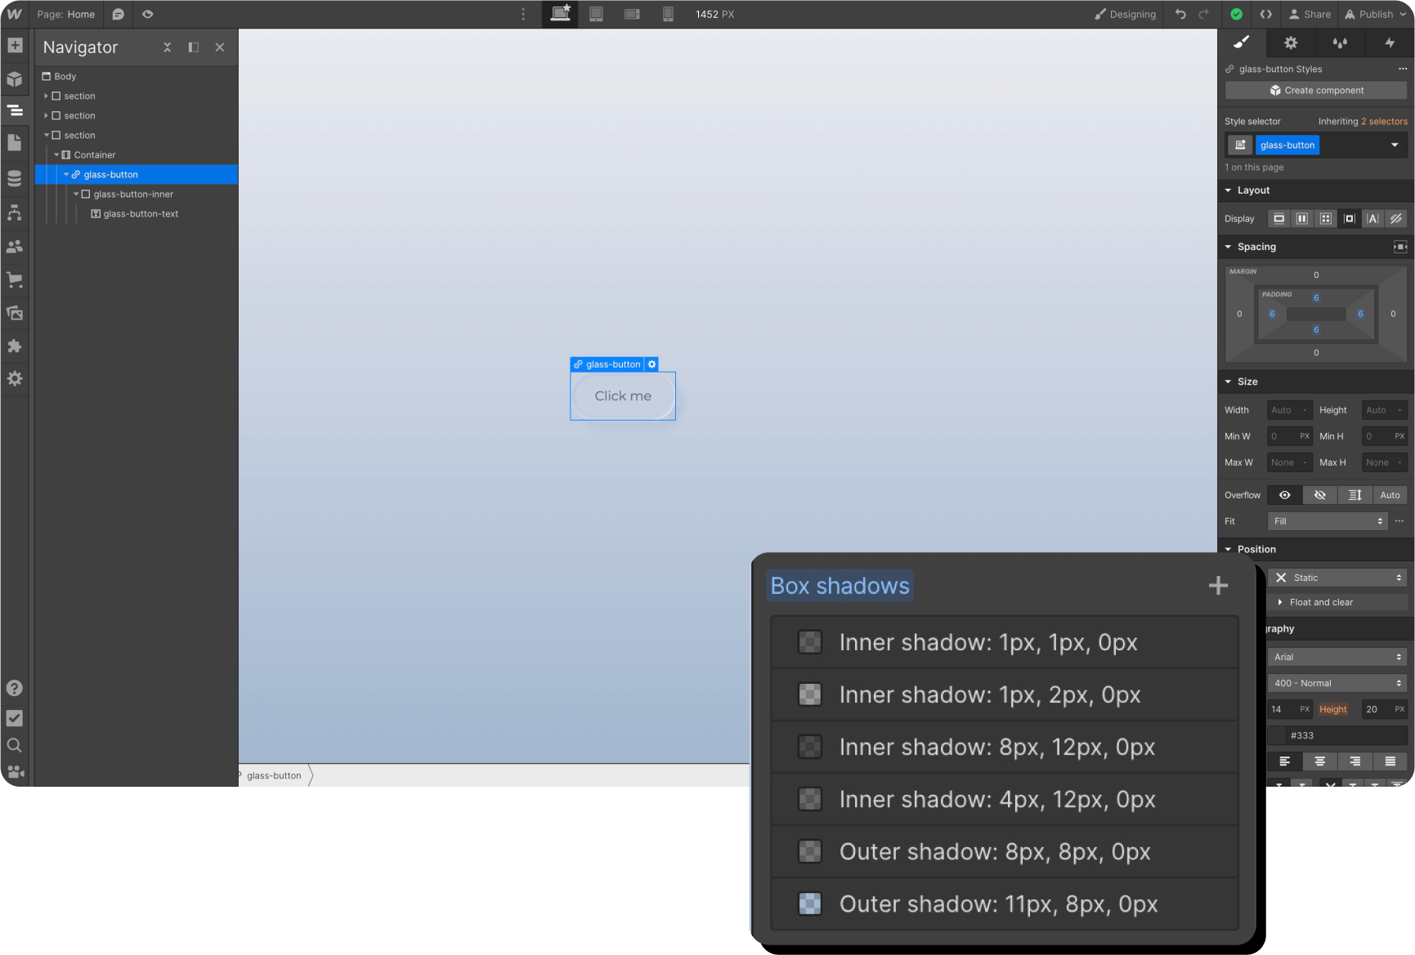Open the Apps panel via puzzle icon
The image size is (1415, 955).
[x=15, y=346]
